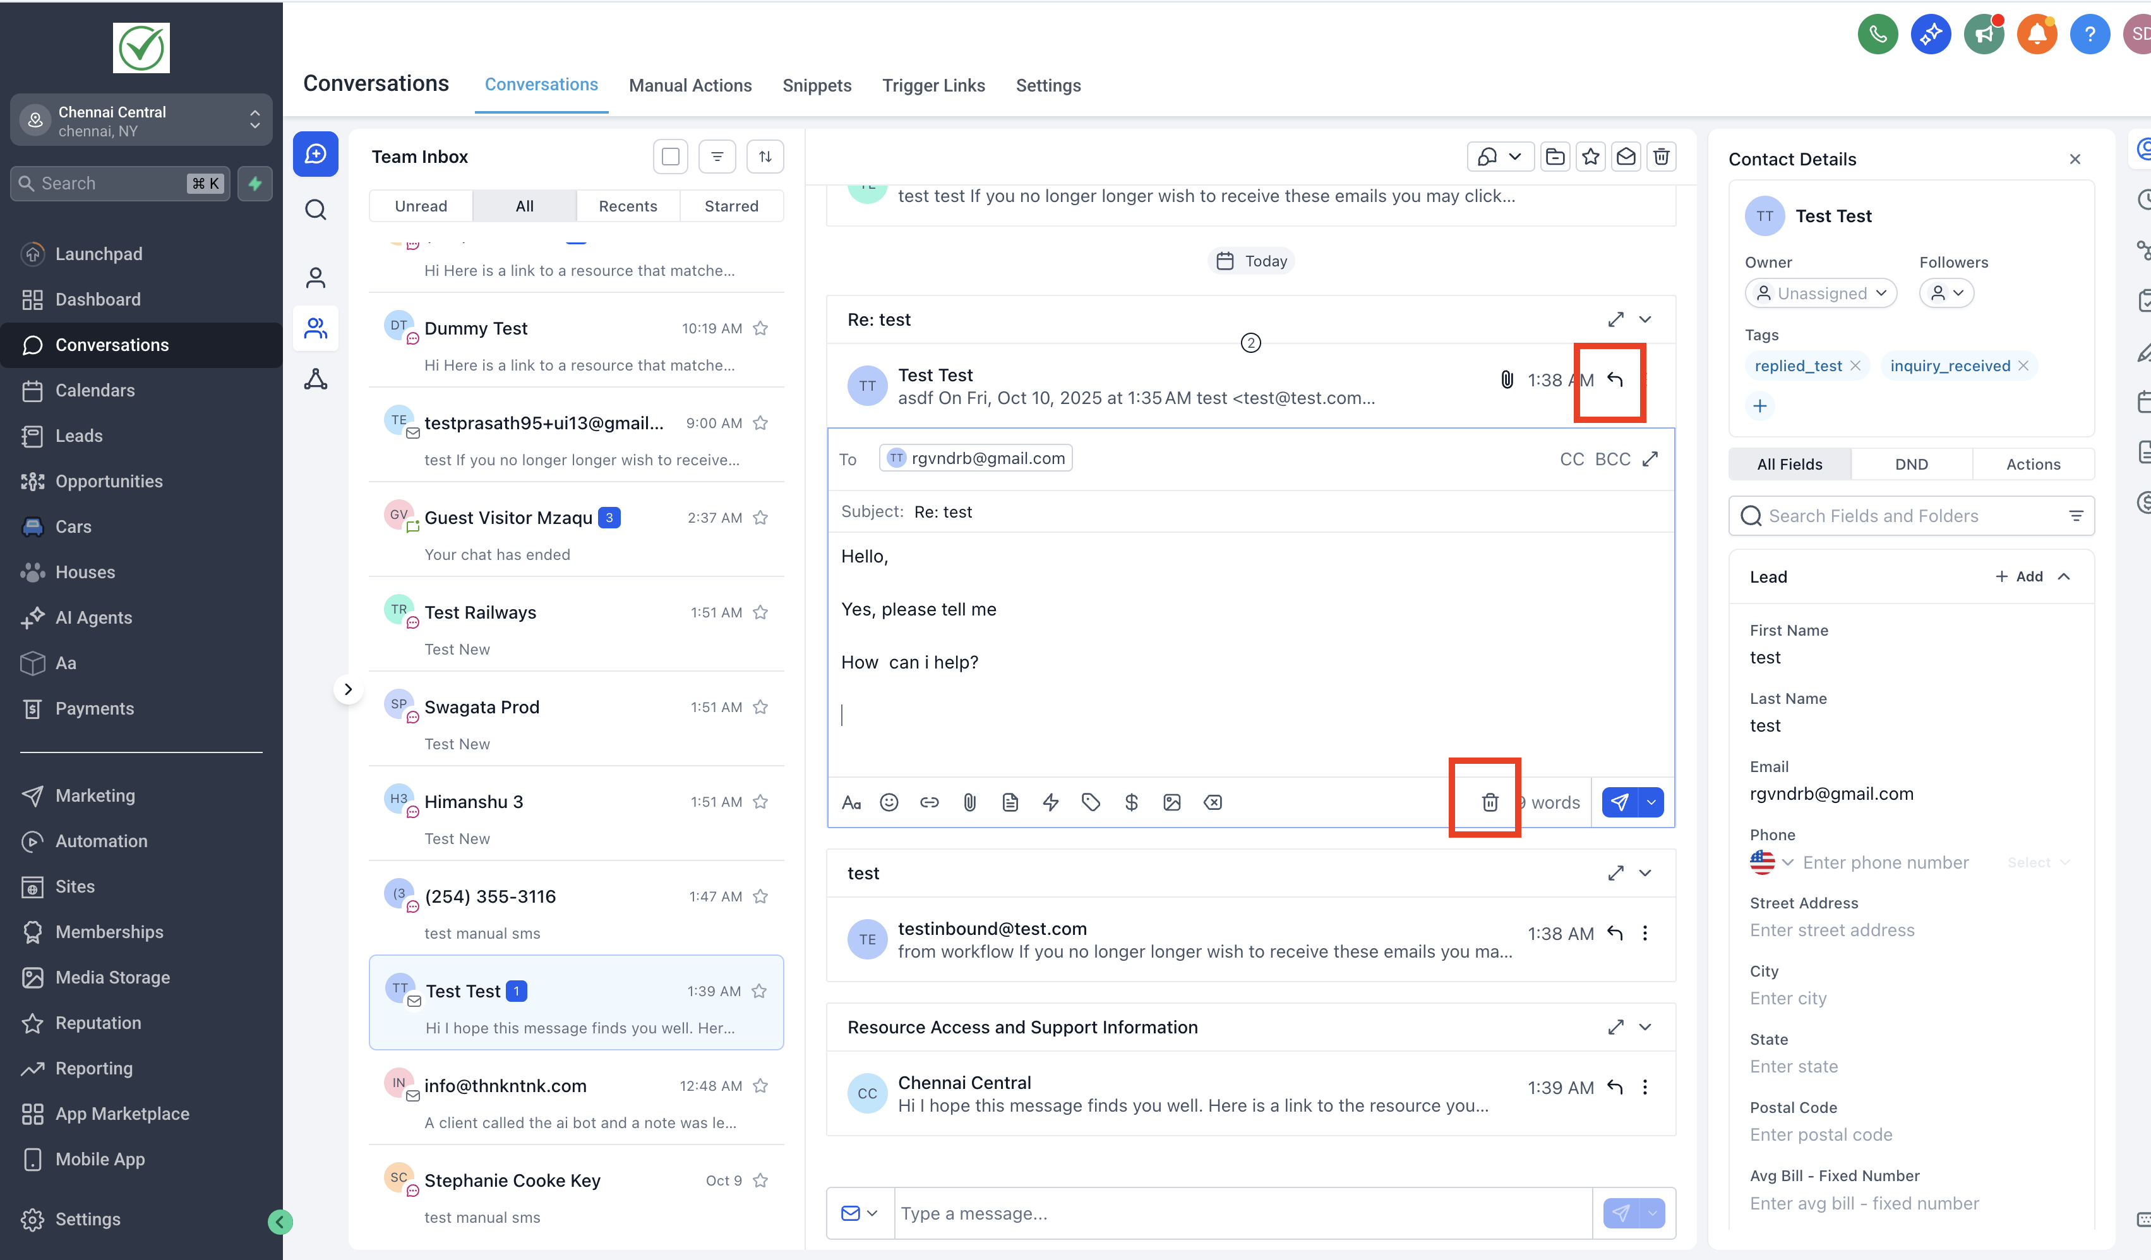2151x1260 pixels.
Task: Open the Unassigned owner dropdown
Action: click(x=1820, y=294)
